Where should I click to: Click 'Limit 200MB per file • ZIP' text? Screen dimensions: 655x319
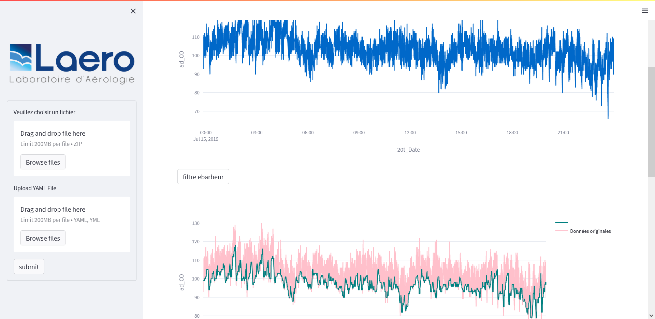click(51, 144)
